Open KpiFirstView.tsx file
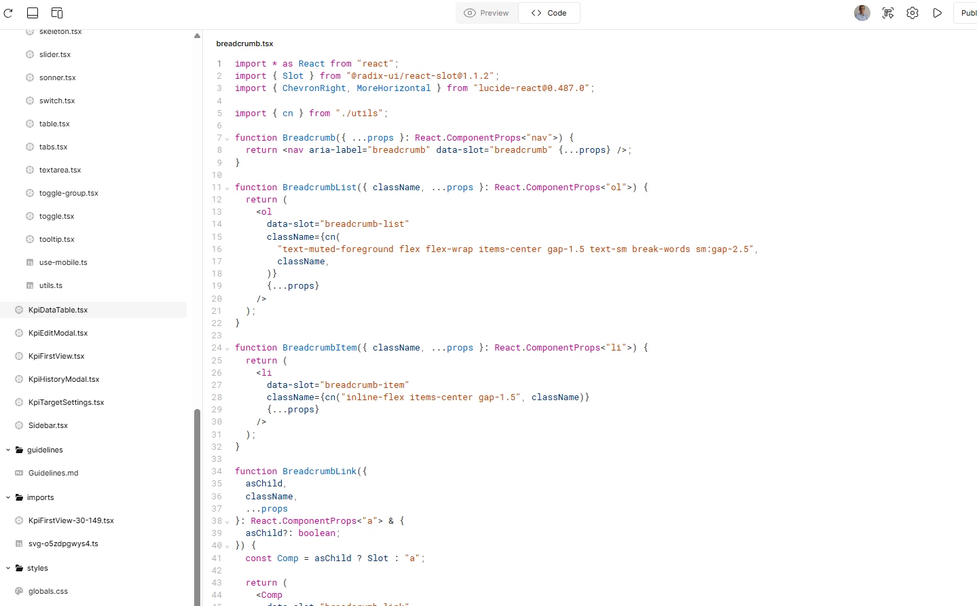The width and height of the screenshot is (977, 606). point(56,356)
